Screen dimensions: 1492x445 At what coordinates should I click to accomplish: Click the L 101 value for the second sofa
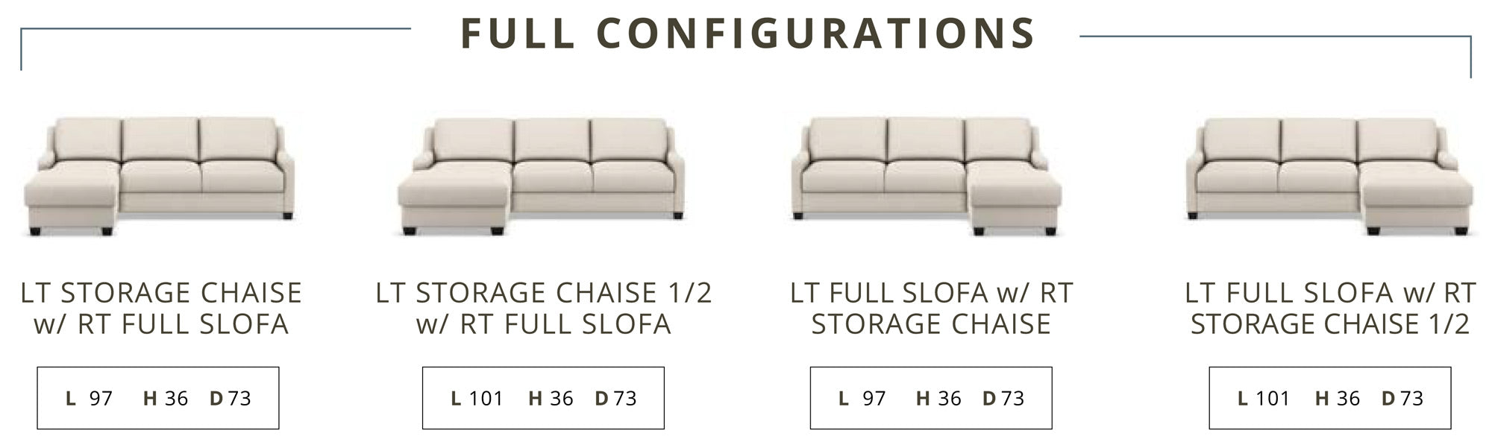(x=477, y=399)
